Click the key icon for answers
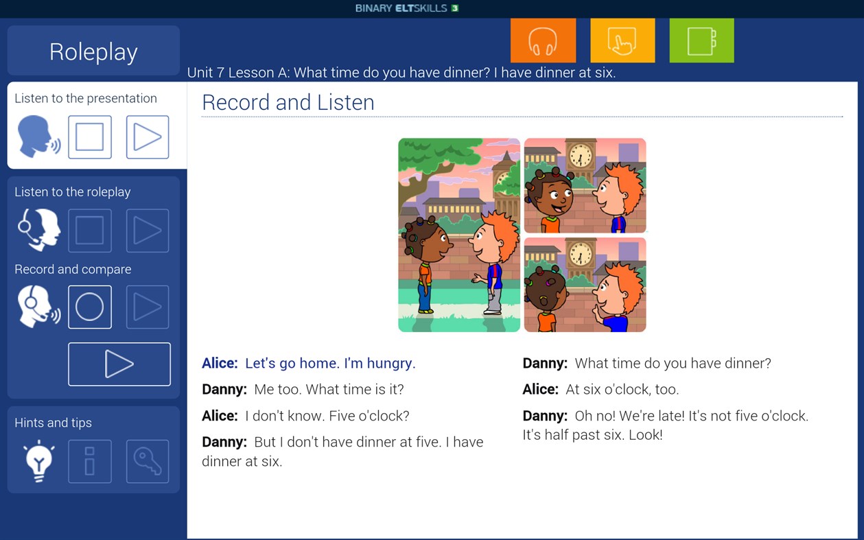 pos(147,461)
